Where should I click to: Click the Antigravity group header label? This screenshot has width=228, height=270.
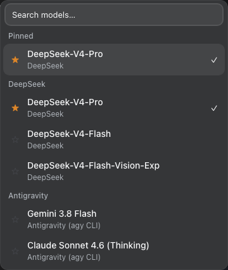pos(28,196)
